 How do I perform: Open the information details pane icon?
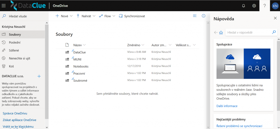pos(203,16)
